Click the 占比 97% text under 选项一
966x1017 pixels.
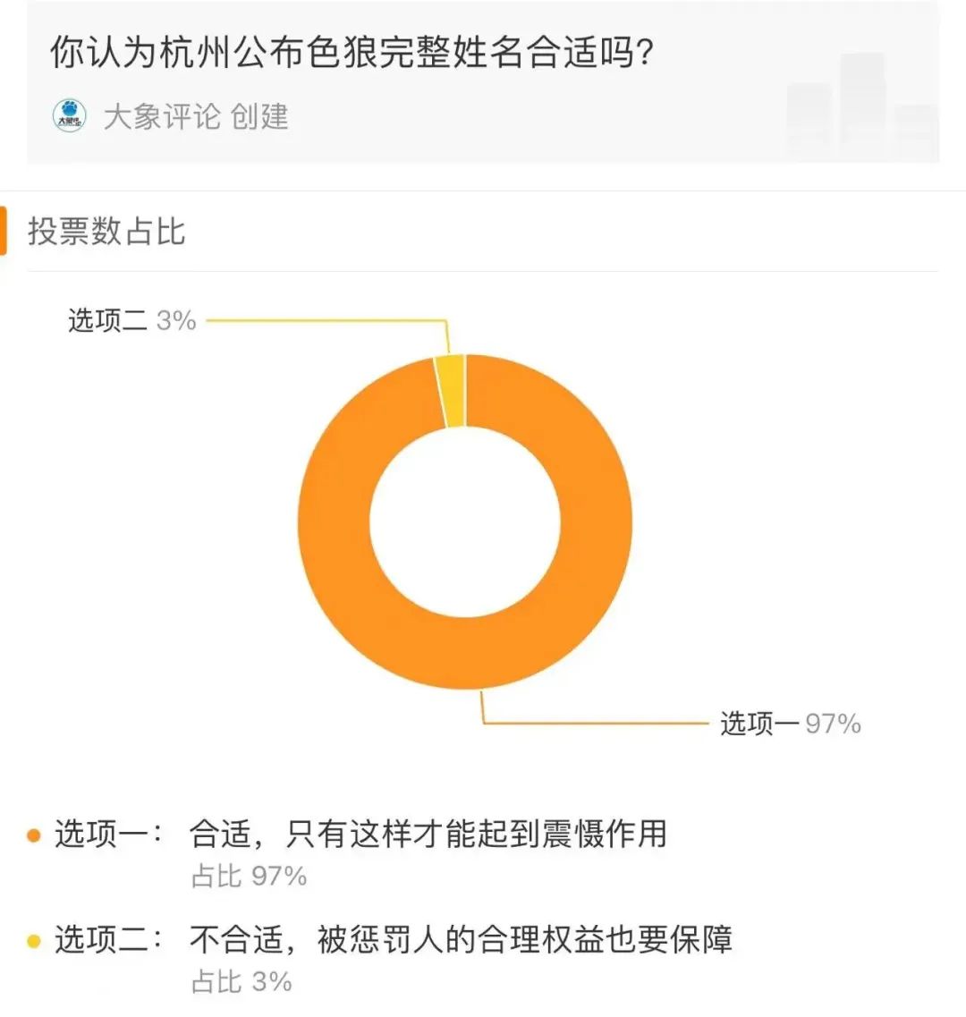pyautogui.click(x=249, y=876)
